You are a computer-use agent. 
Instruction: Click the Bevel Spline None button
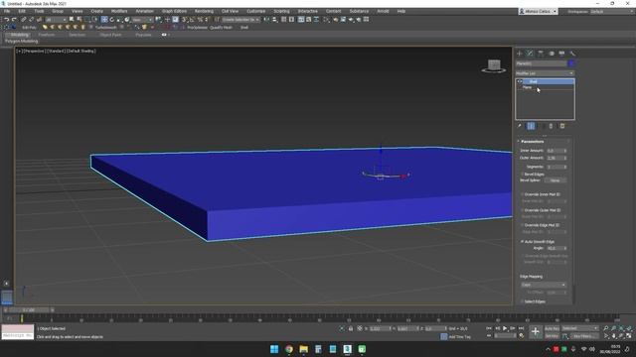pos(556,180)
